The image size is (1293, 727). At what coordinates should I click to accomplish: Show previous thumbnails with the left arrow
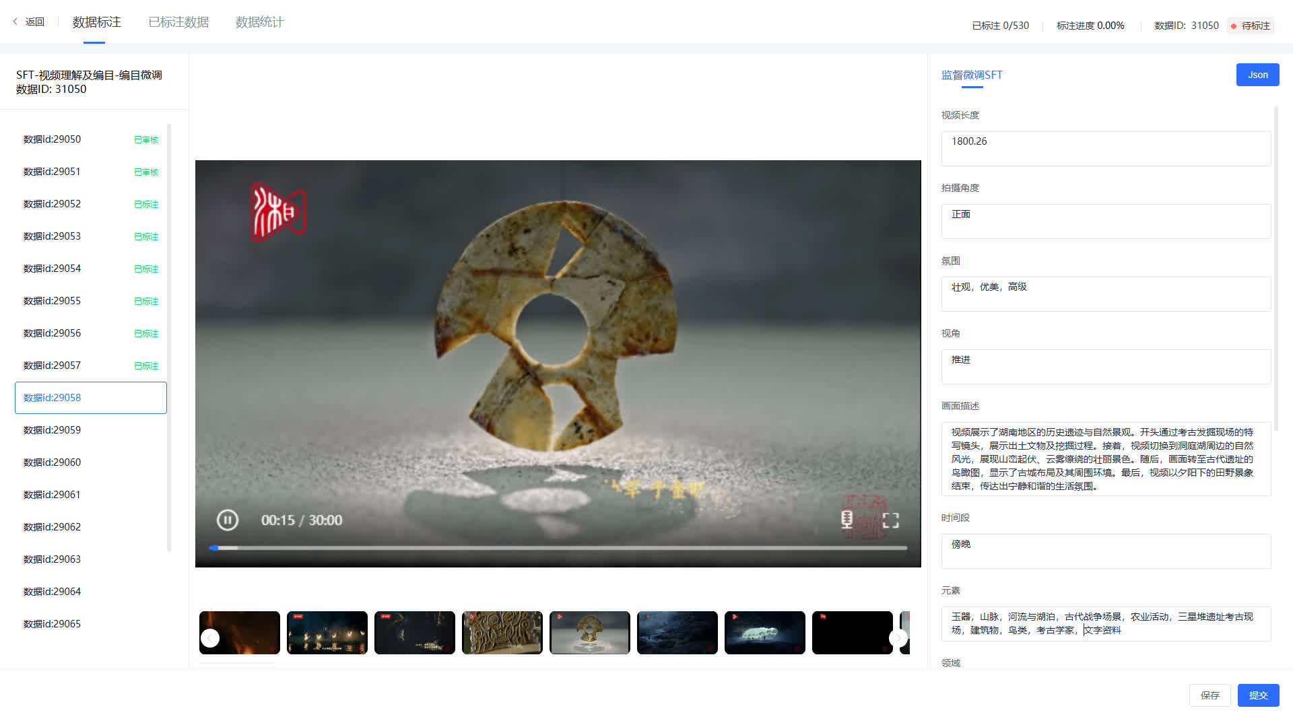pyautogui.click(x=210, y=637)
